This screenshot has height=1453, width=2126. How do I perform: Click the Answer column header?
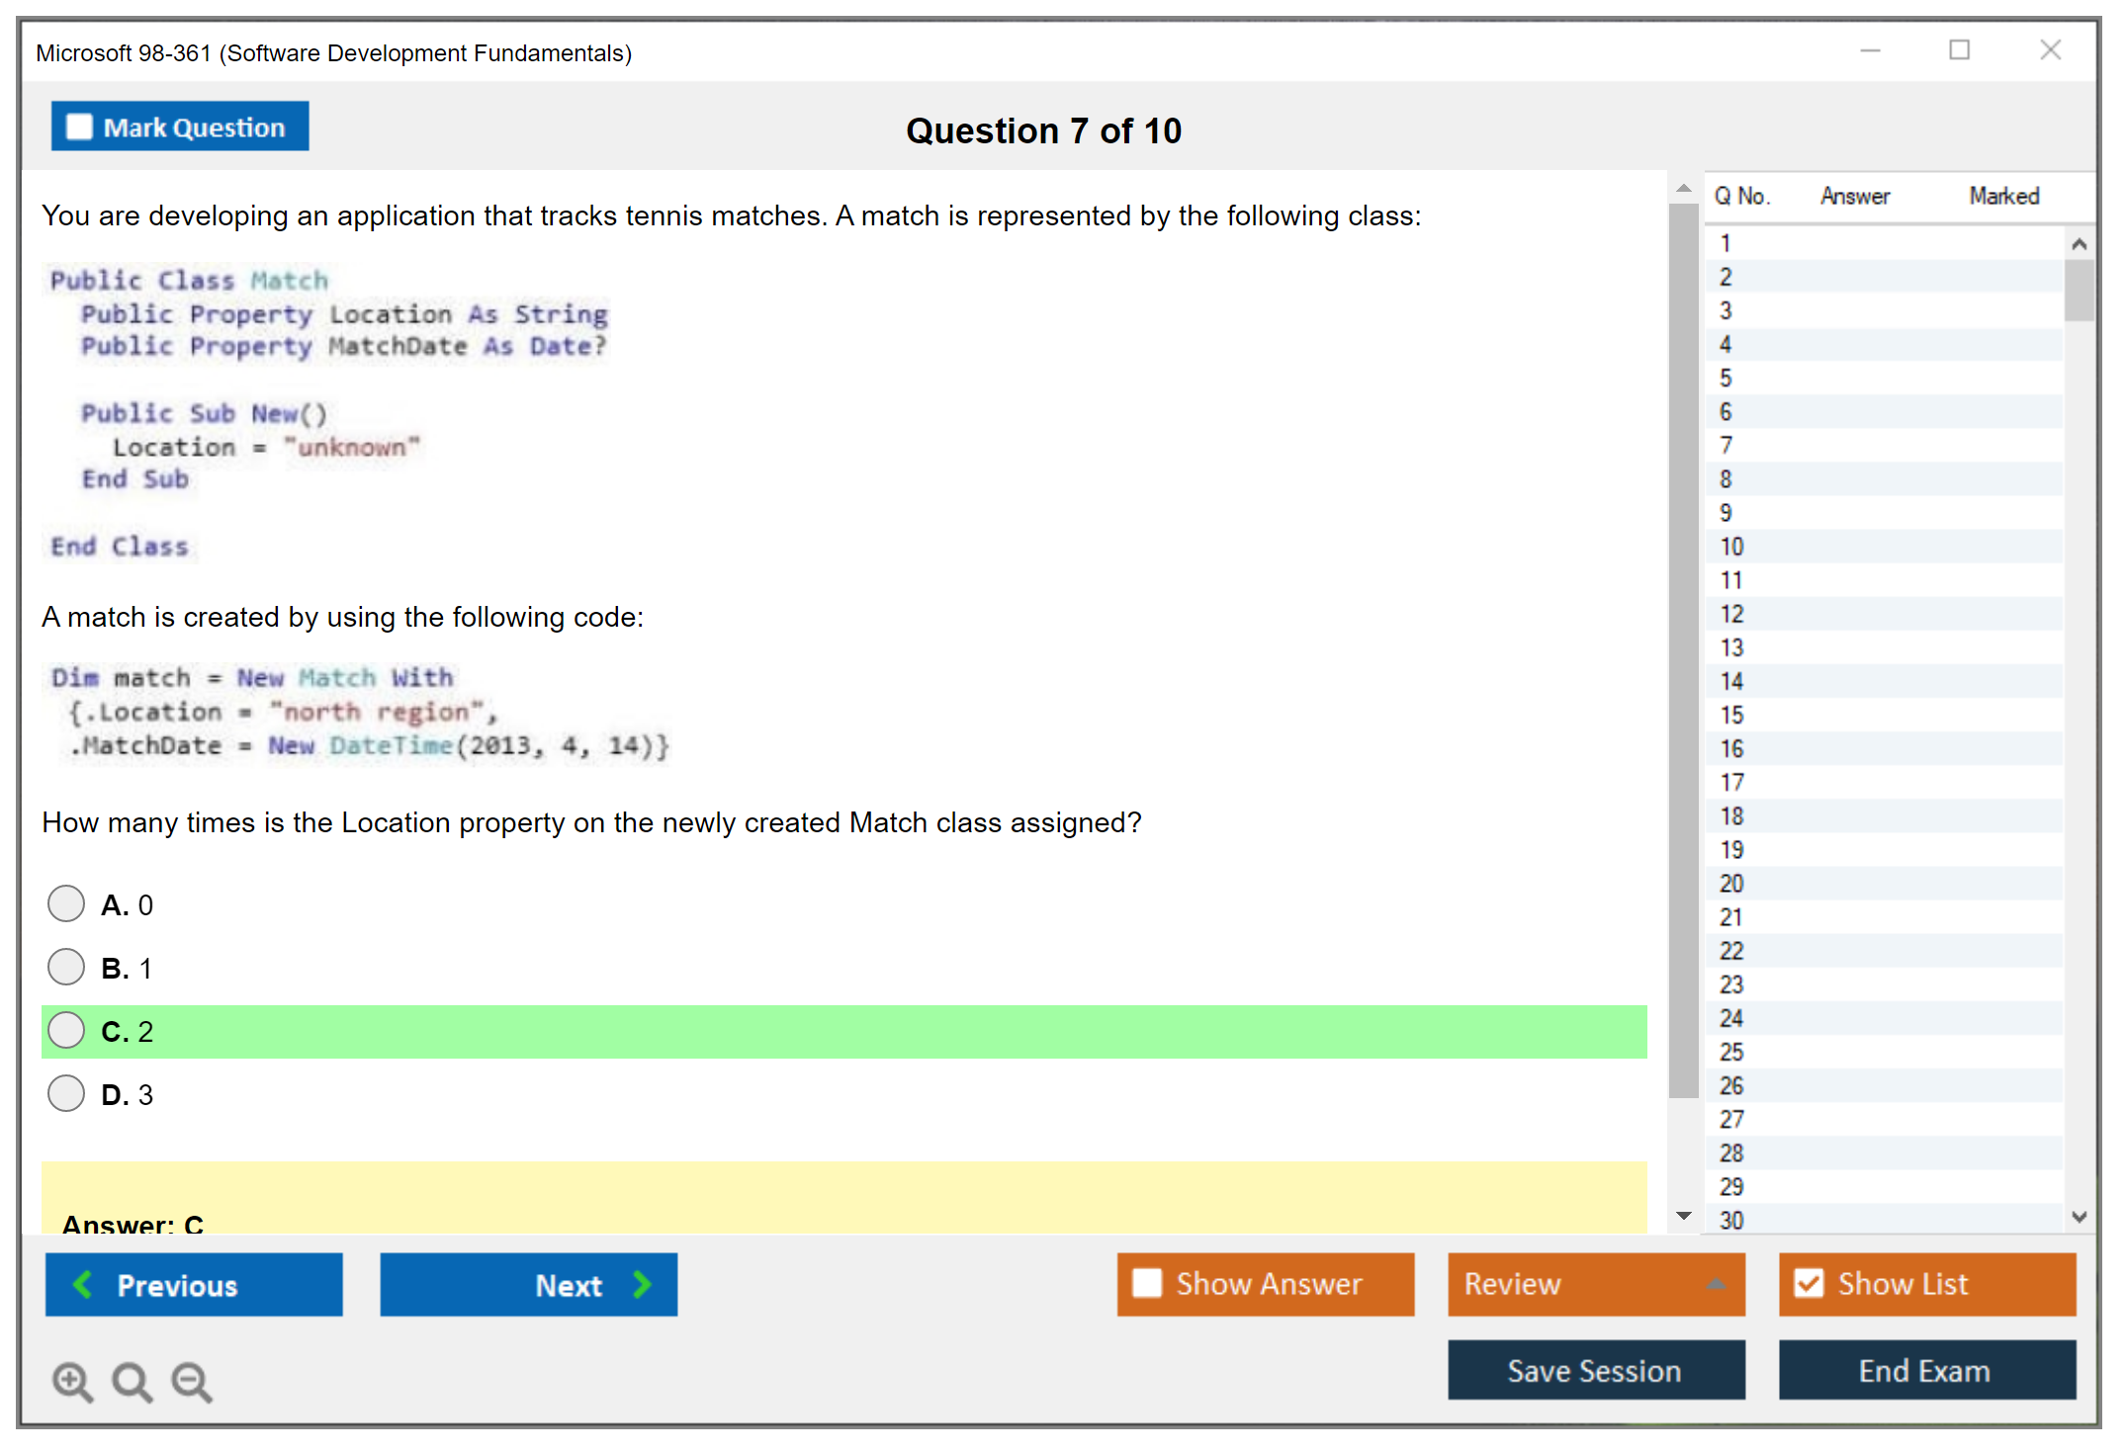click(1854, 196)
